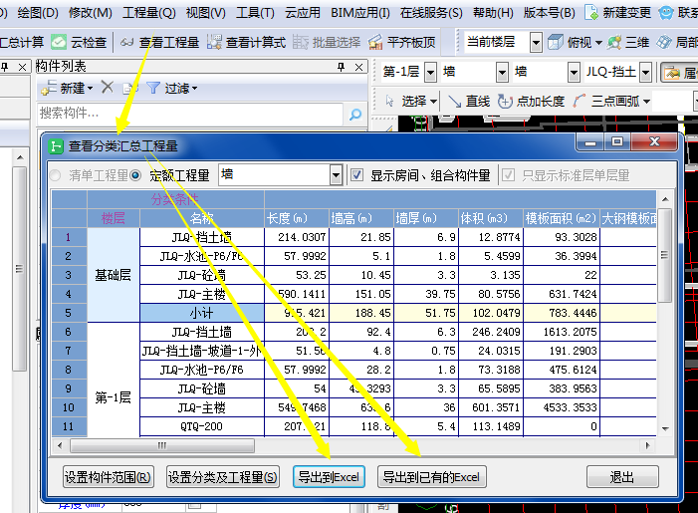Click the 基础层 floor cell
The height and width of the screenshot is (513, 698).
click(x=114, y=275)
